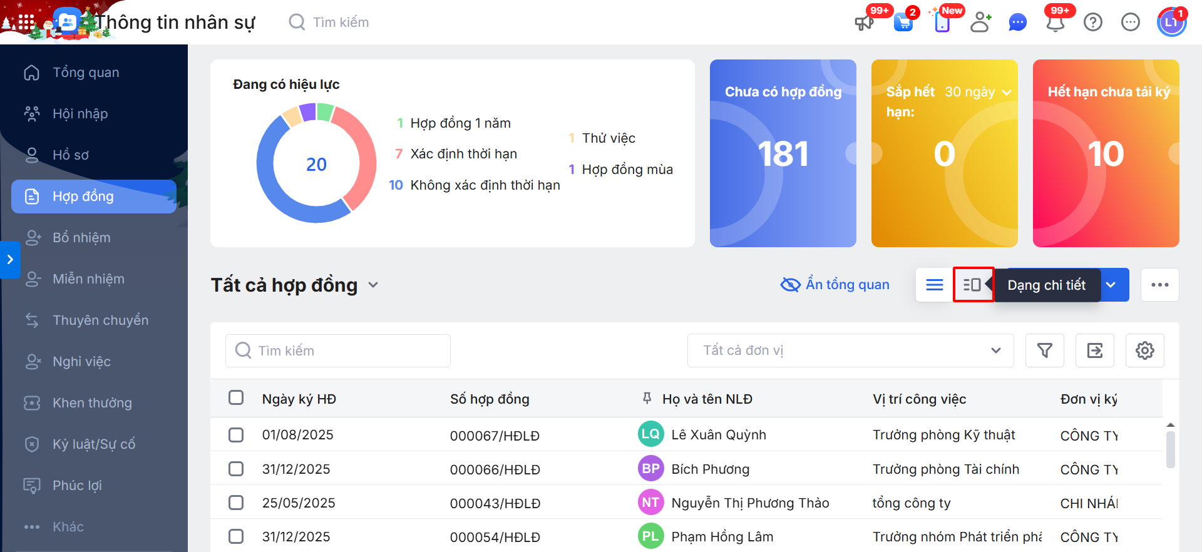Open Miễn nhiệm in sidebar
The width and height of the screenshot is (1202, 552).
[94, 279]
